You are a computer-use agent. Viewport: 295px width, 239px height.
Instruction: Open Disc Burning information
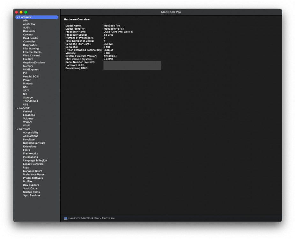(x=31, y=48)
